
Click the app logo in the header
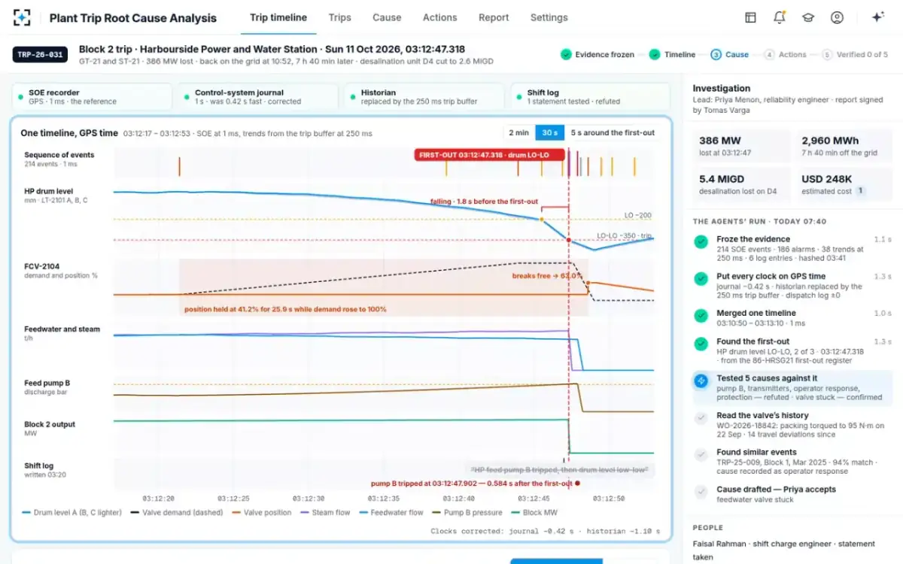click(23, 17)
